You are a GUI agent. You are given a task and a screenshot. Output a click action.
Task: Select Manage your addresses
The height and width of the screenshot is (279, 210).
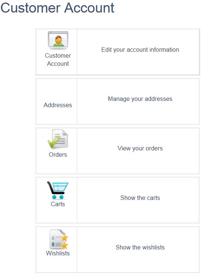tap(140, 99)
